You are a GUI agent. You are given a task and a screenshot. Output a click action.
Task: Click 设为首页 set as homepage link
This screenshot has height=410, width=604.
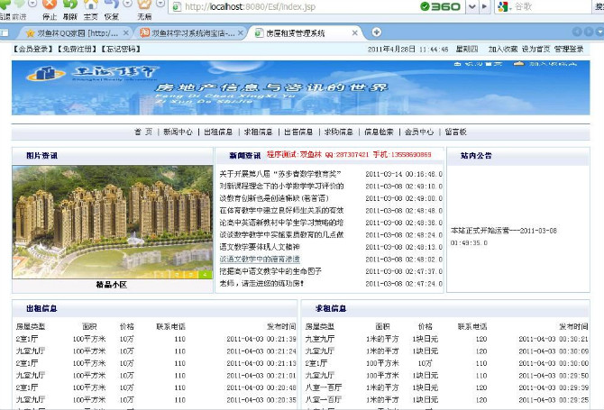[x=535, y=50]
